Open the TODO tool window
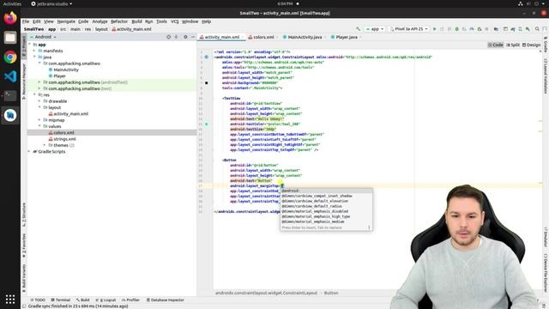 [38, 300]
